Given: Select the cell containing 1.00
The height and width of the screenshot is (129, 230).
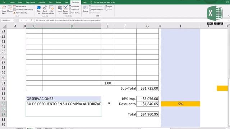Looking at the screenshot, I should 107,83.
